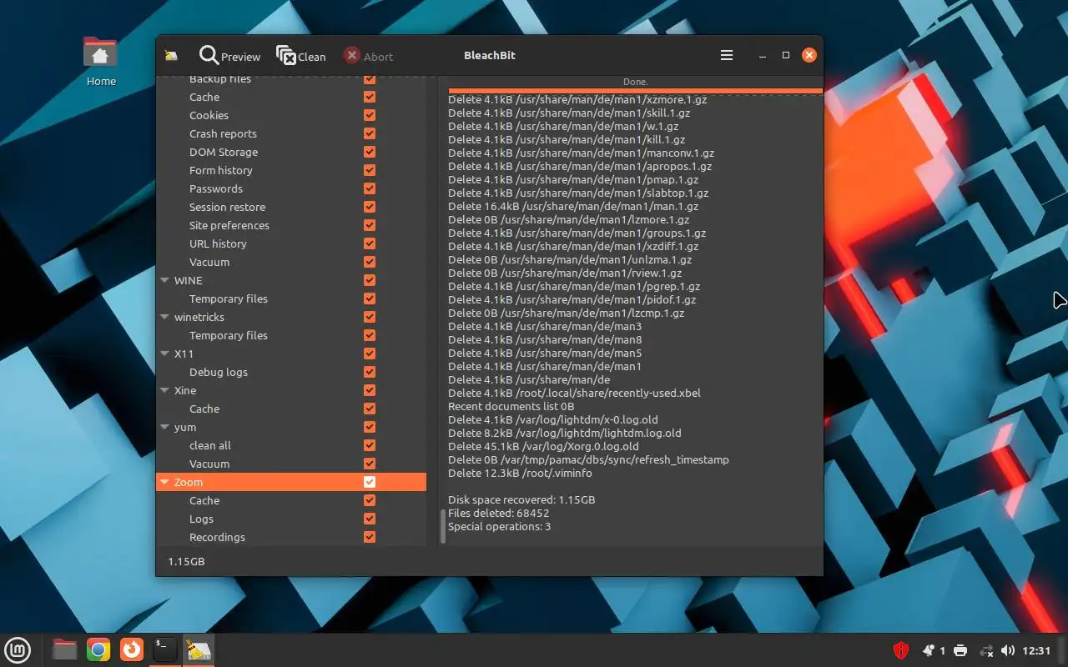Open the terminal from the panel
1068x667 pixels.
(x=165, y=649)
